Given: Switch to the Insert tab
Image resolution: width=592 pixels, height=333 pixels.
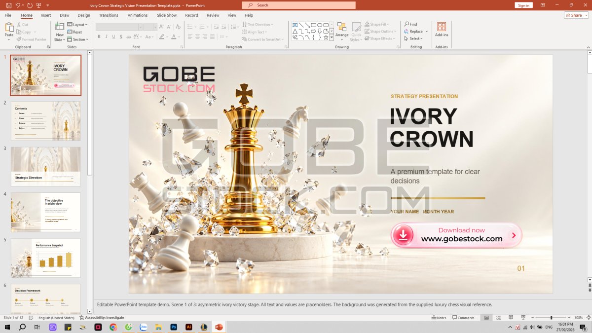Looking at the screenshot, I should coord(46,15).
